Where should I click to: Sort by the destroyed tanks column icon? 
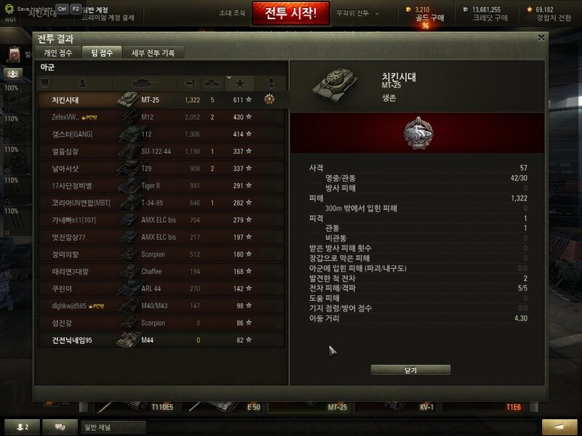click(212, 83)
